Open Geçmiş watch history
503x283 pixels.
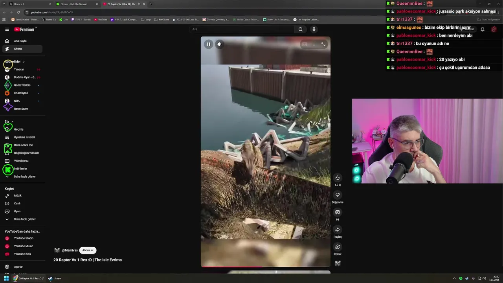pos(22,129)
